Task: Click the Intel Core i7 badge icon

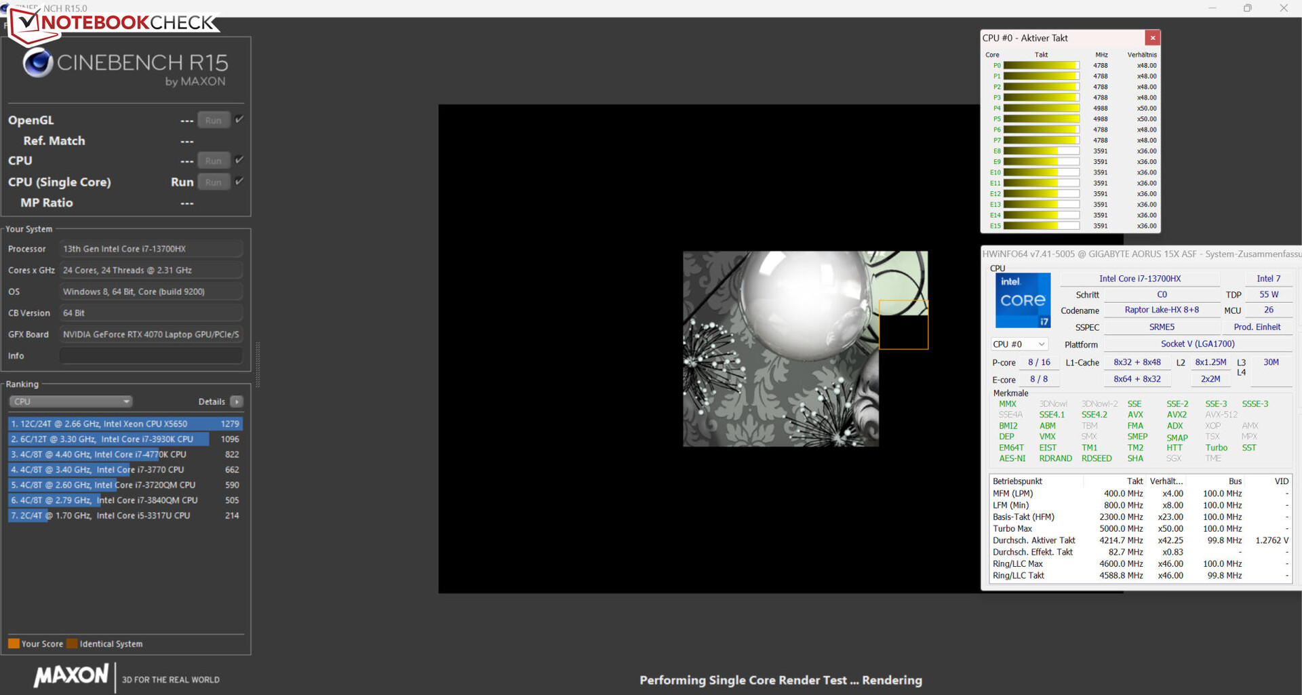Action: (x=1023, y=300)
